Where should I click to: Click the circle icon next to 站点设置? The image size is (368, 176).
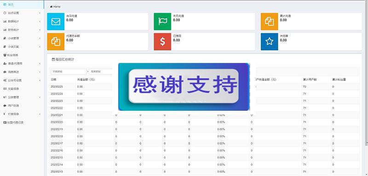(5, 13)
